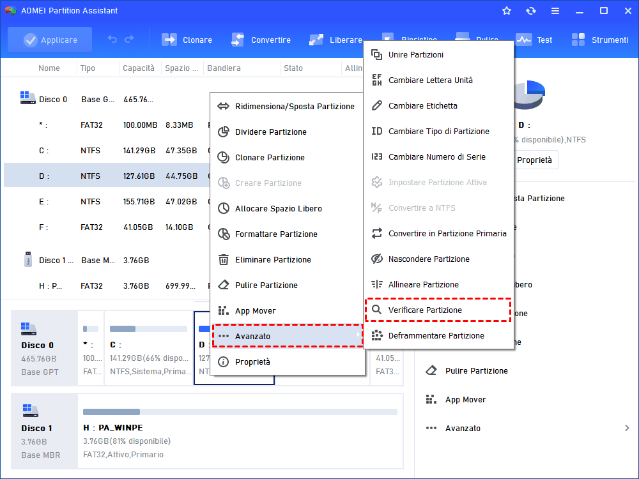Image resolution: width=639 pixels, height=479 pixels.
Task: Select the H: PA_WINPE partition usage bar
Action: 240,412
